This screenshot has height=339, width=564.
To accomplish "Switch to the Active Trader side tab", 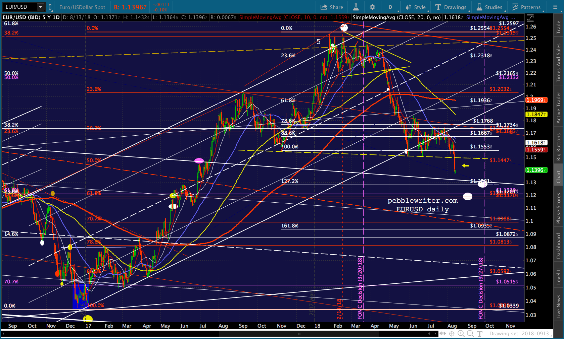I will tap(559, 108).
